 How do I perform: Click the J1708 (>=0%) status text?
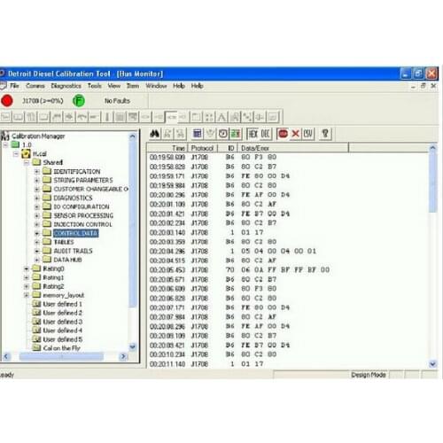[43, 101]
